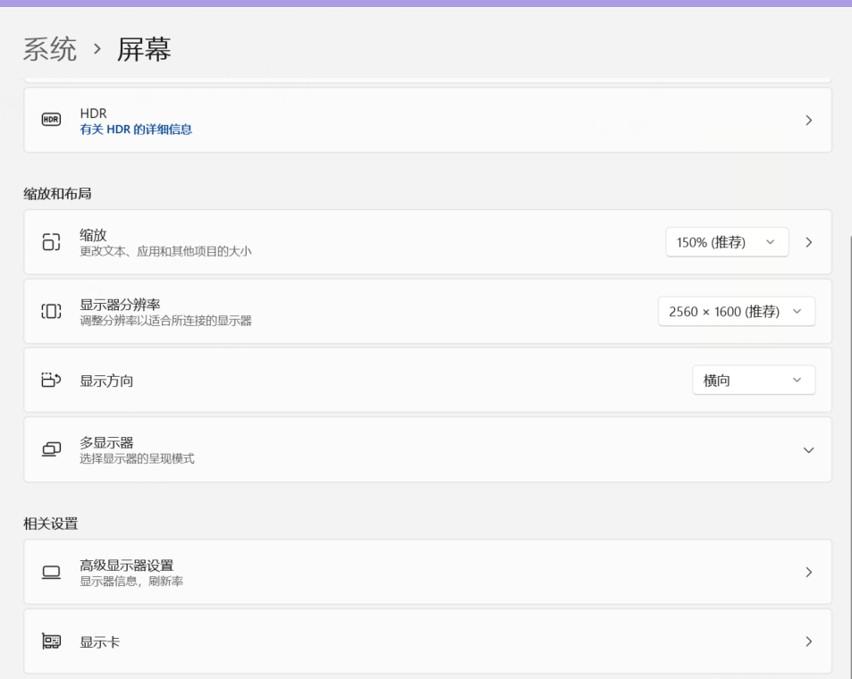Open the 2560 × 1600 resolution dropdown
Screen dimensions: 852x679
click(x=737, y=311)
